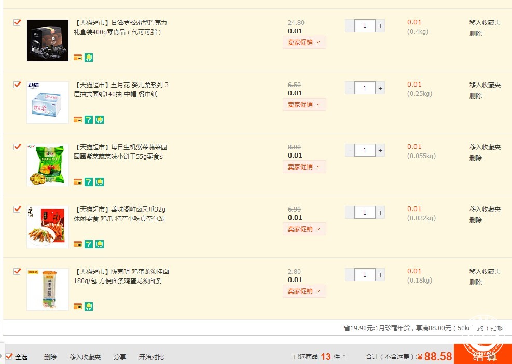Click the 7-day return icon under 五月花 tissue
The height and width of the screenshot is (364, 512).
click(x=89, y=120)
